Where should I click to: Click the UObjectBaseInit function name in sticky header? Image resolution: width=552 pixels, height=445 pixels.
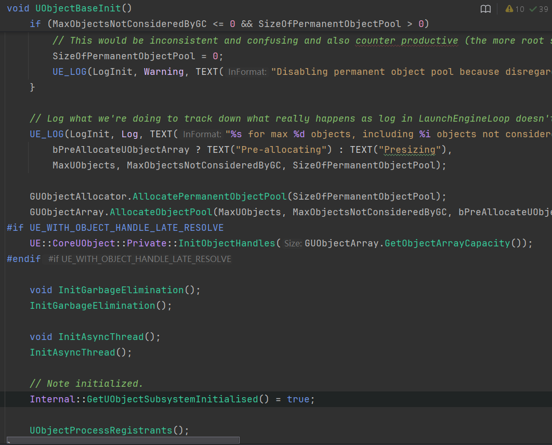pyautogui.click(x=78, y=8)
